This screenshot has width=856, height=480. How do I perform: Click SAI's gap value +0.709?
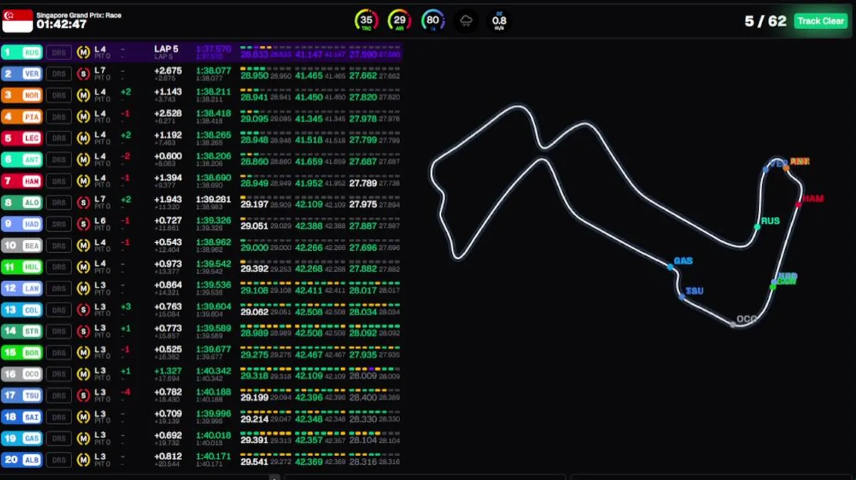point(168,413)
